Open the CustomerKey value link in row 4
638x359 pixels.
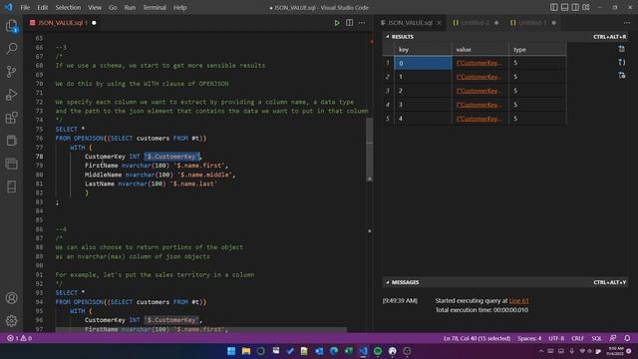coord(478,105)
